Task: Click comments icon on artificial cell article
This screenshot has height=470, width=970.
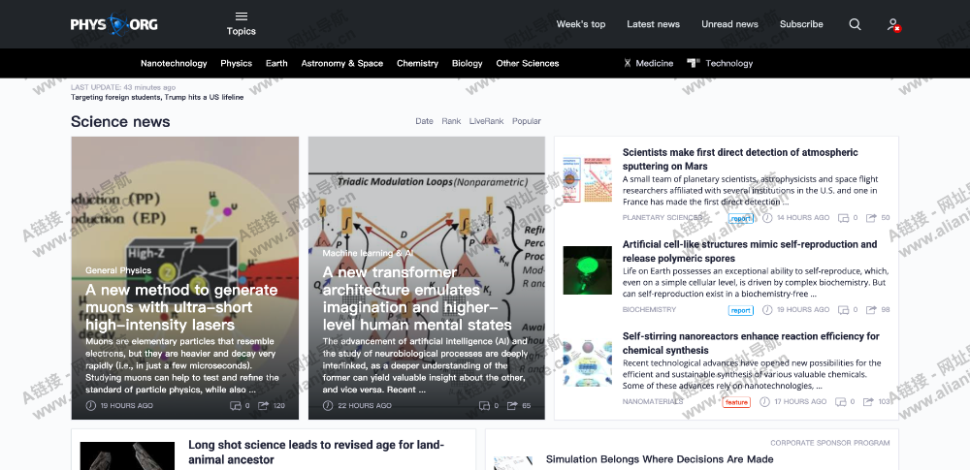Action: (843, 310)
